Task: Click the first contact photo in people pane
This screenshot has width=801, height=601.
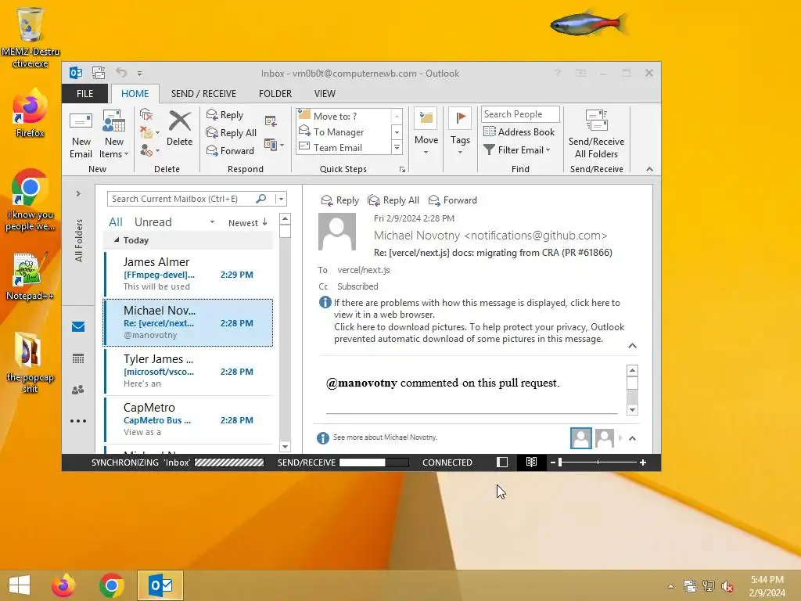Action: pyautogui.click(x=581, y=438)
